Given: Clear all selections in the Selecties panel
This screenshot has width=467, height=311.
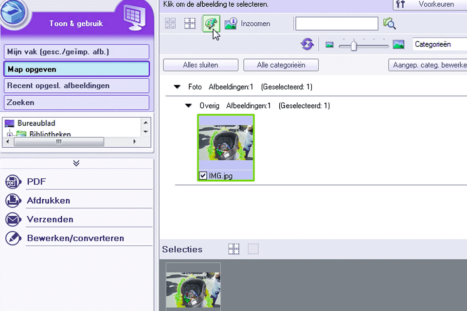Looking at the screenshot, I should click(253, 249).
